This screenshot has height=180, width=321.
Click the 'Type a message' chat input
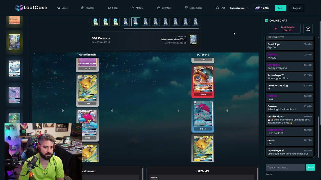[x=285, y=167]
